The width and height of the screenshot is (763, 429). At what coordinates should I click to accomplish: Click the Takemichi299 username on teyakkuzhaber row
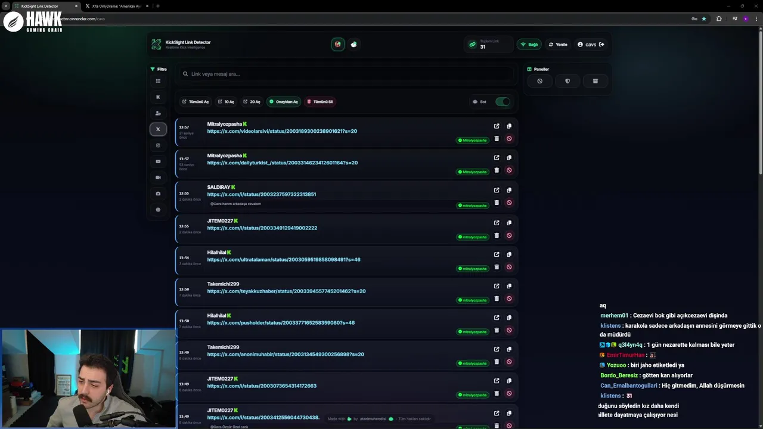(x=223, y=284)
